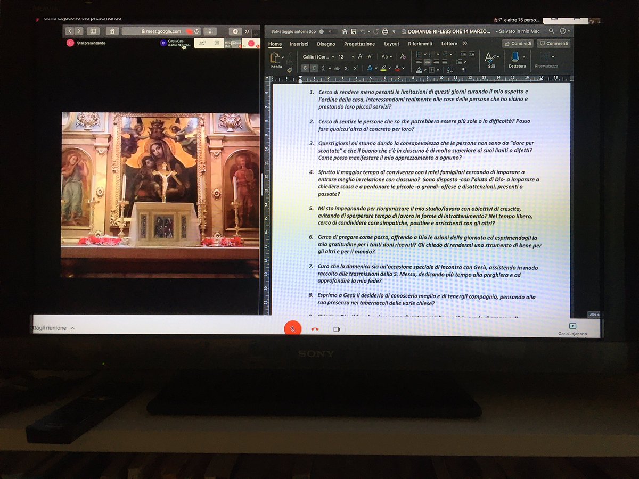Toggle strikethrough formatting

point(337,68)
